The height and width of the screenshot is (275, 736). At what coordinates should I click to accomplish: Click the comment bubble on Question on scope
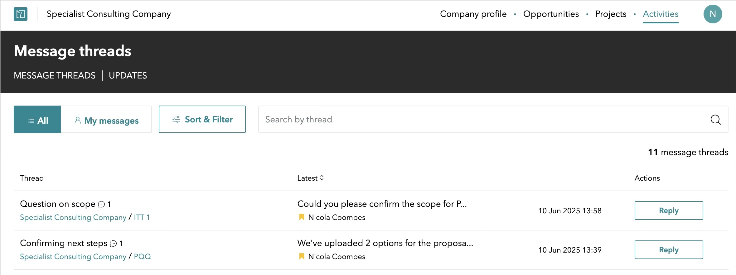pyautogui.click(x=101, y=205)
